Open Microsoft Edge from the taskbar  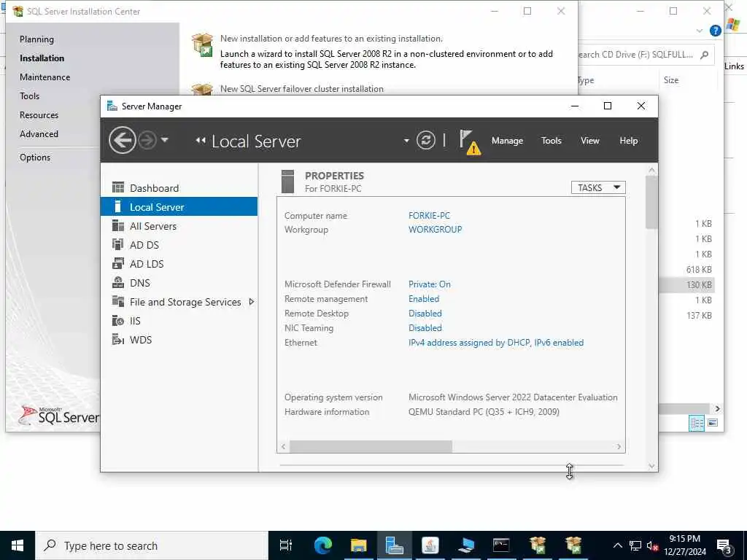point(322,545)
